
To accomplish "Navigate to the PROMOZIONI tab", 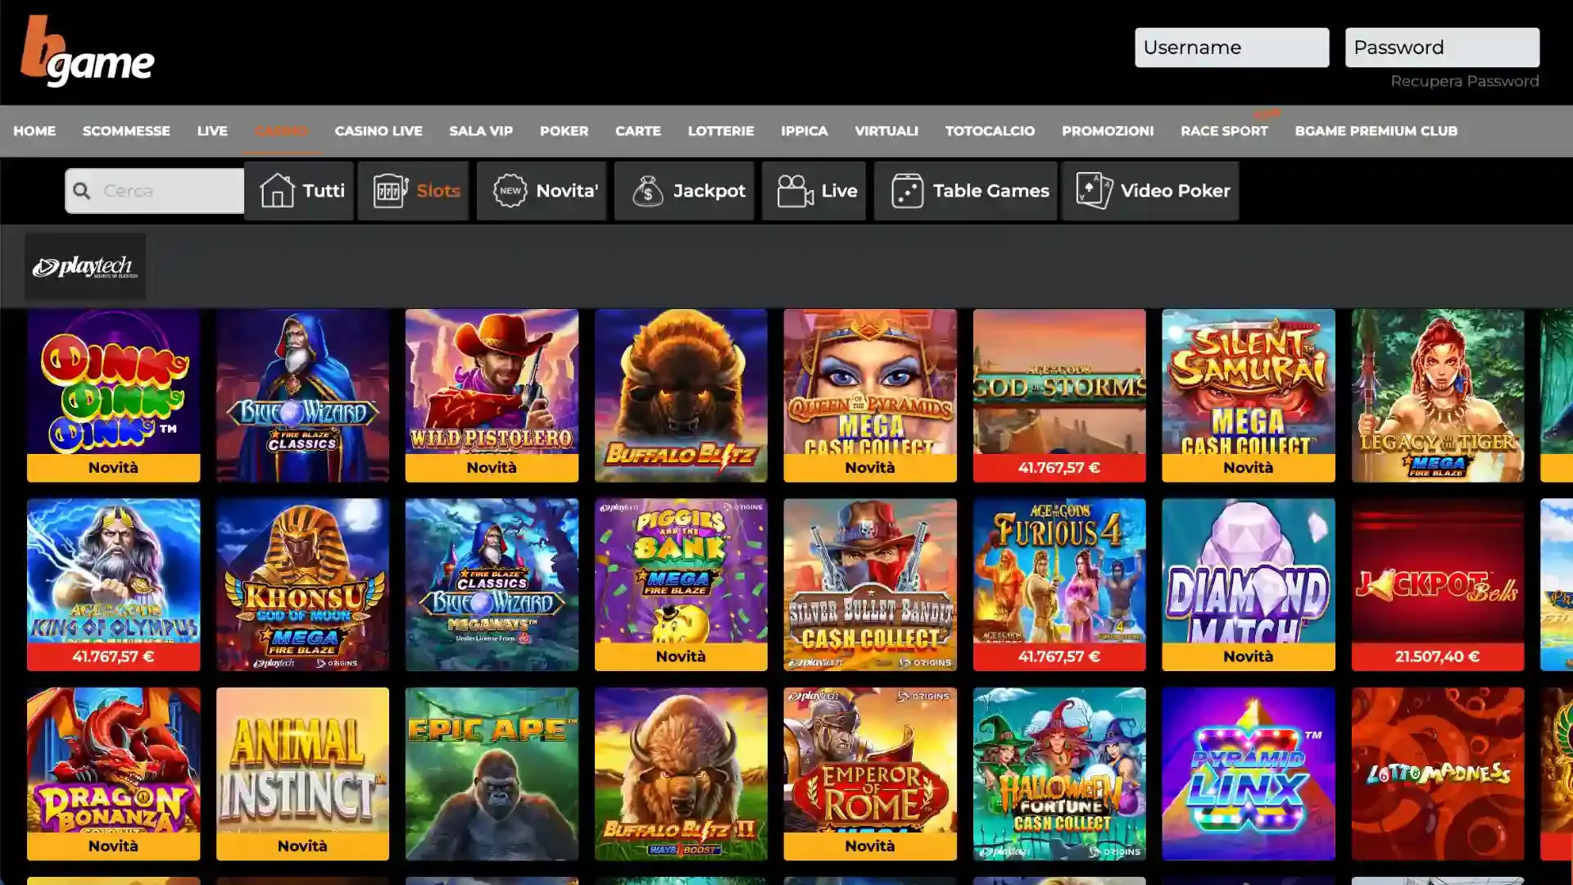I will (x=1108, y=131).
